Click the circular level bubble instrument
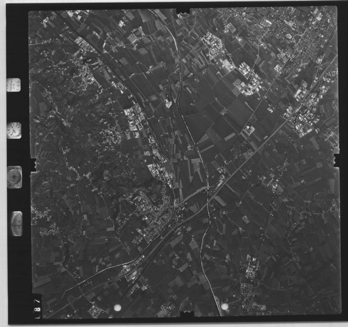 [x=14, y=177]
